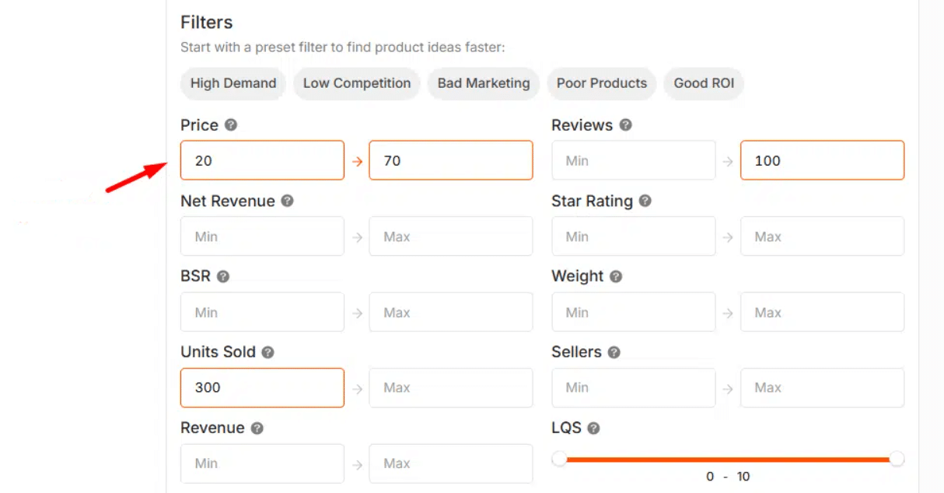Click the LQS help question-mark icon
944x493 pixels.
(x=593, y=428)
